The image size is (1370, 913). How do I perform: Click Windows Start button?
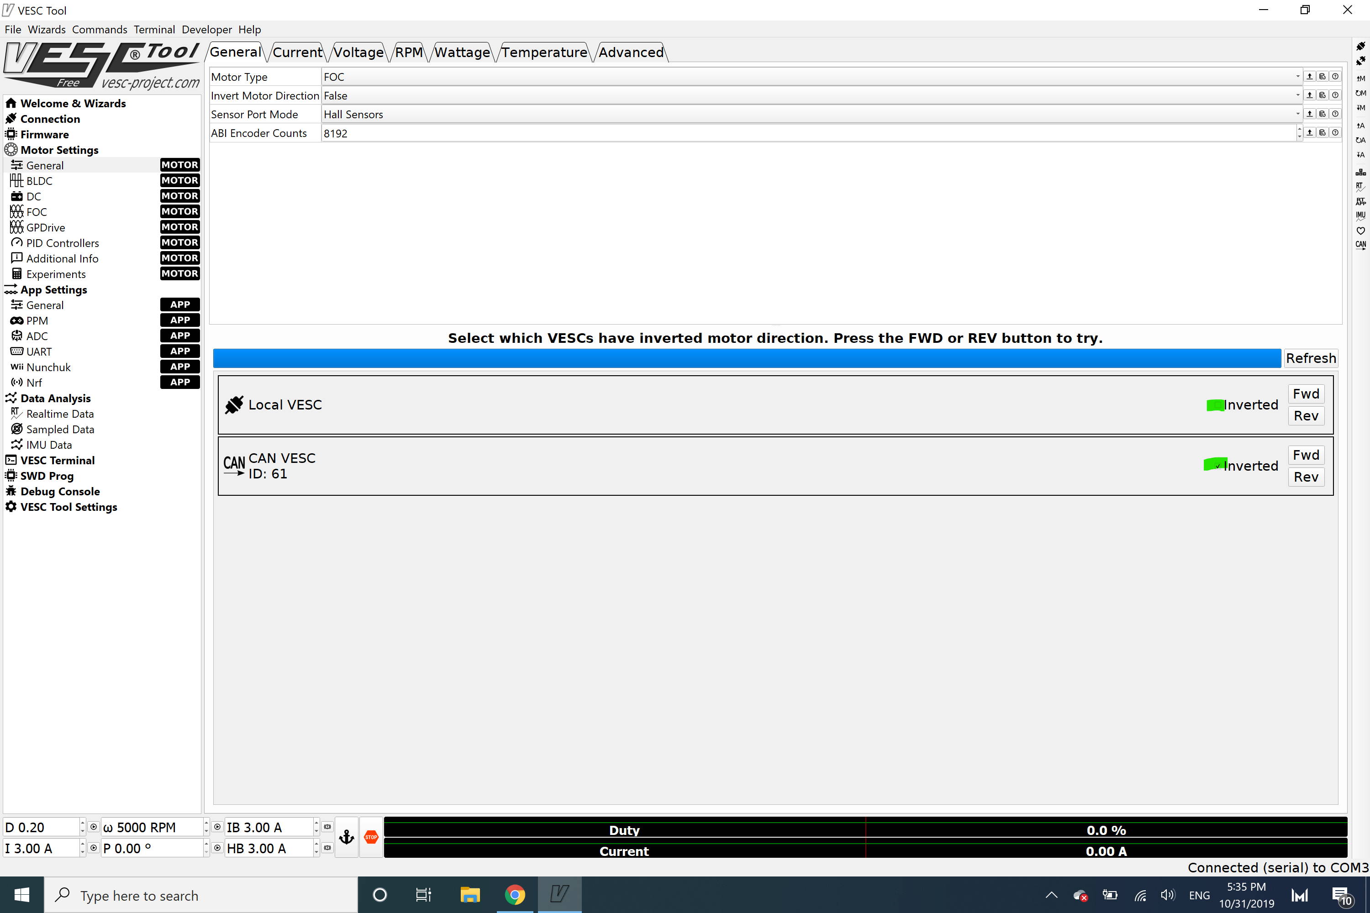click(21, 895)
